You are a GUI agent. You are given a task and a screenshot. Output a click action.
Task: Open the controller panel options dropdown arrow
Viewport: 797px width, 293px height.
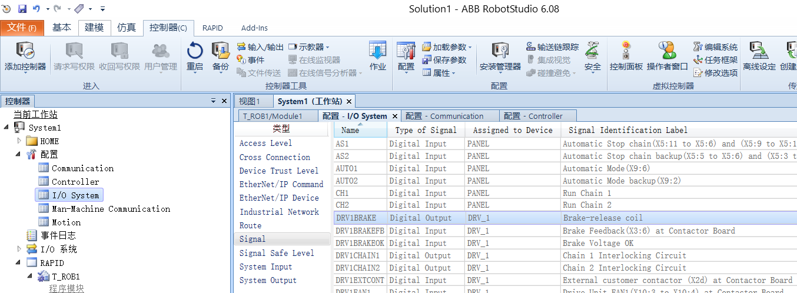tap(213, 101)
